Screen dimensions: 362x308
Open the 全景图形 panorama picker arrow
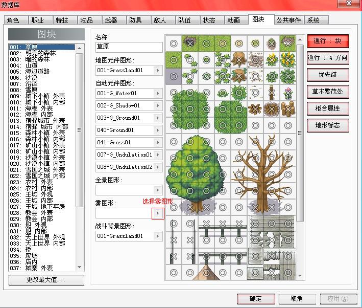click(158, 190)
